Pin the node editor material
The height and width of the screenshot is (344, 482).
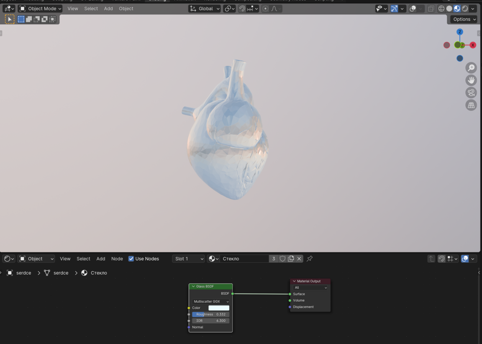pyautogui.click(x=310, y=259)
